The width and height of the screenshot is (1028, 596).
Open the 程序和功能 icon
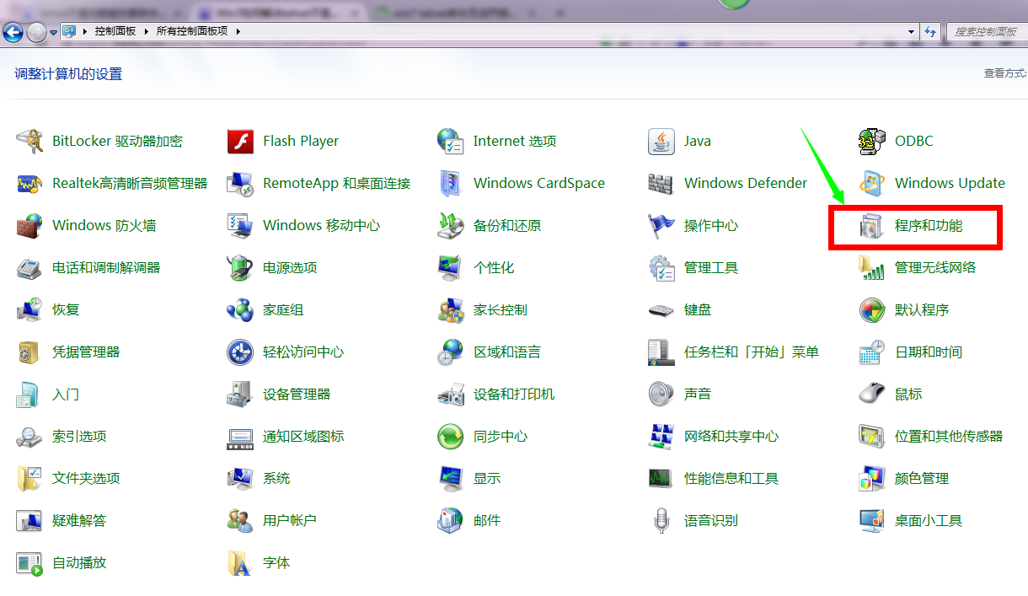(x=872, y=225)
